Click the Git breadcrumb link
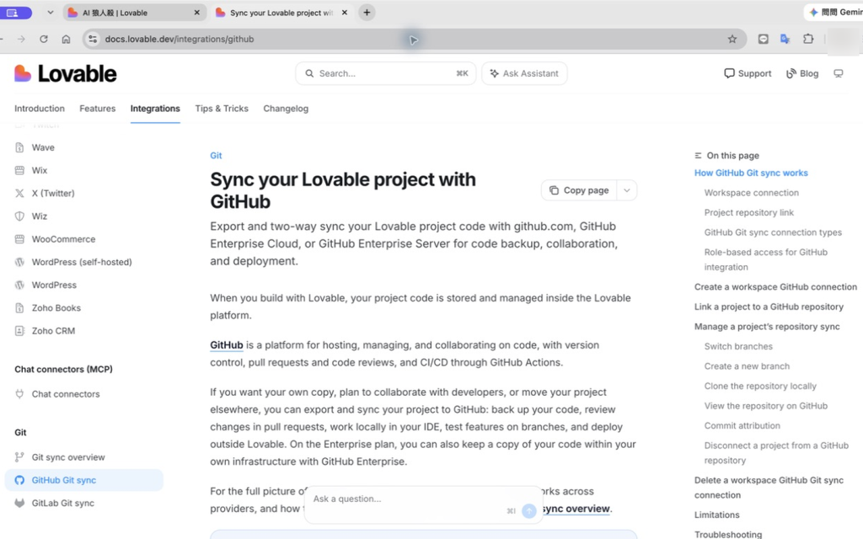Viewport: 863px width, 539px height. click(x=216, y=156)
